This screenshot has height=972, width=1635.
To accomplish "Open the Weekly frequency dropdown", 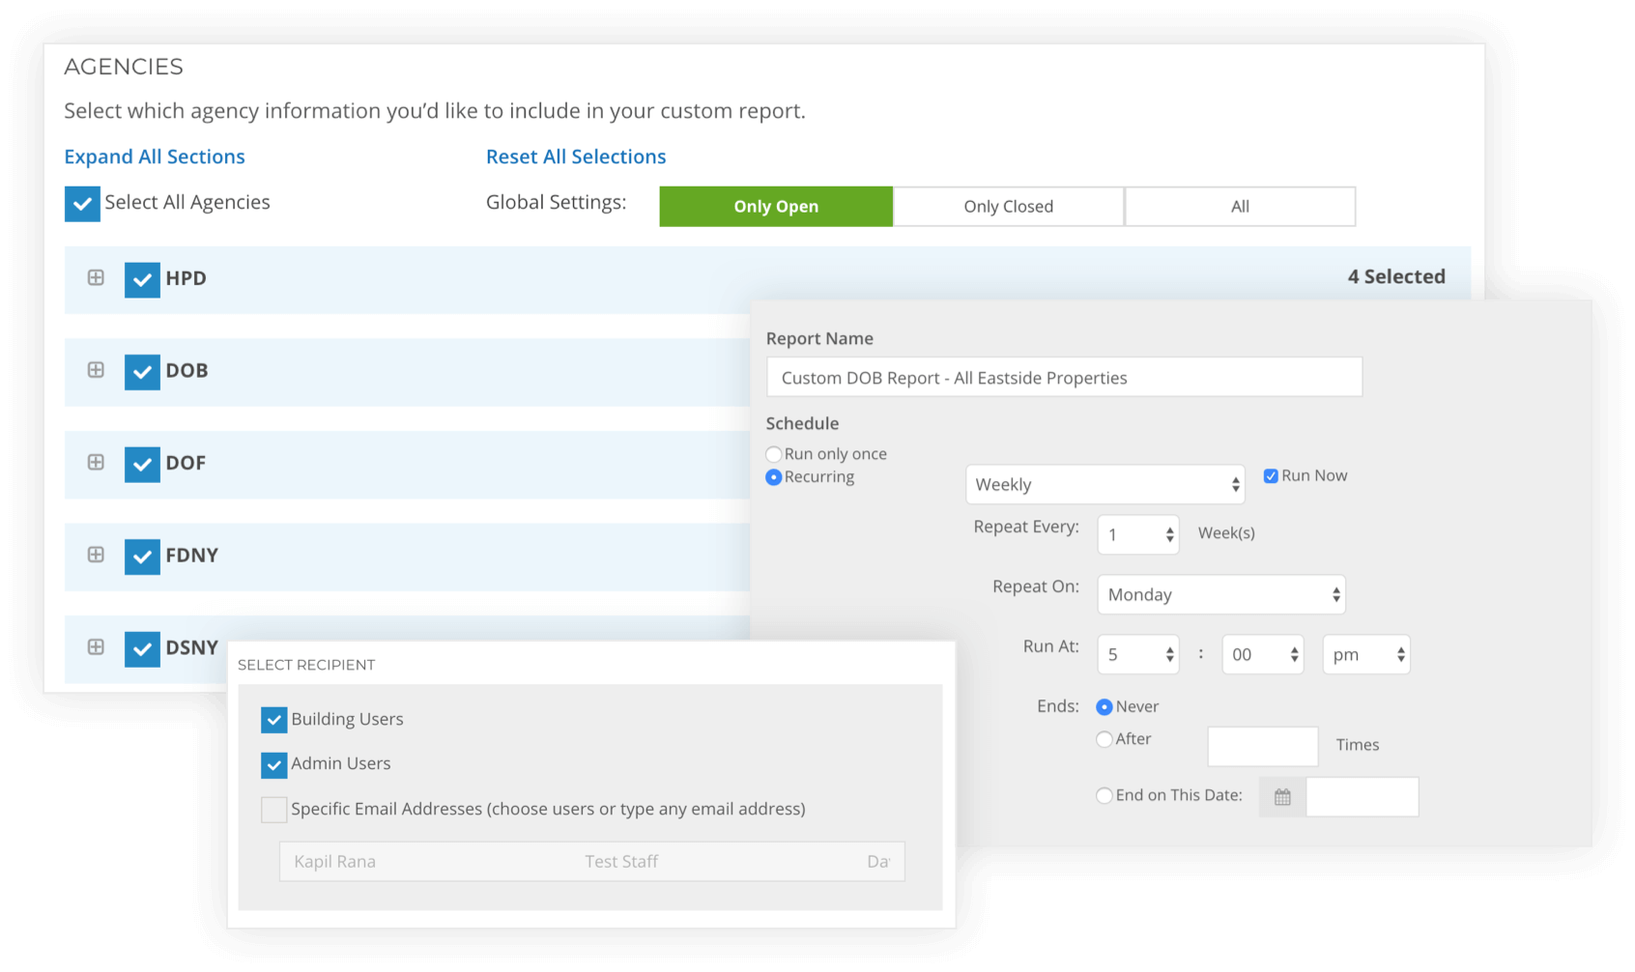I will pyautogui.click(x=1105, y=484).
